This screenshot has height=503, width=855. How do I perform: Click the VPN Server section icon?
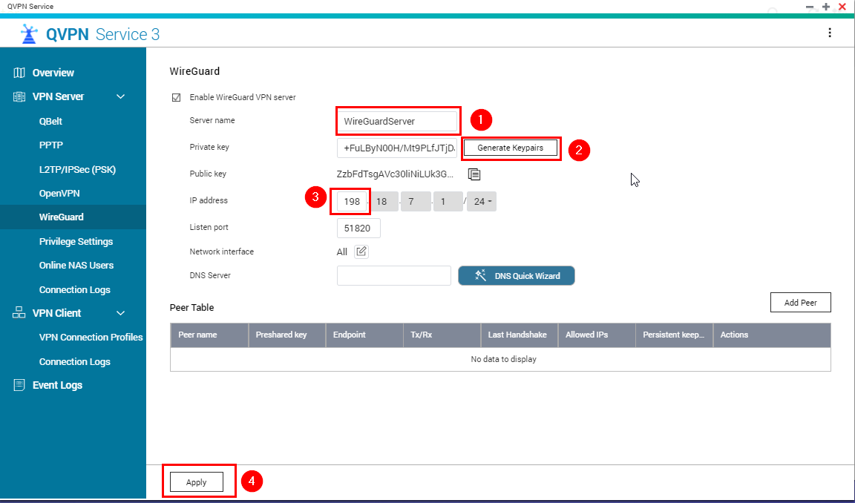coord(19,96)
